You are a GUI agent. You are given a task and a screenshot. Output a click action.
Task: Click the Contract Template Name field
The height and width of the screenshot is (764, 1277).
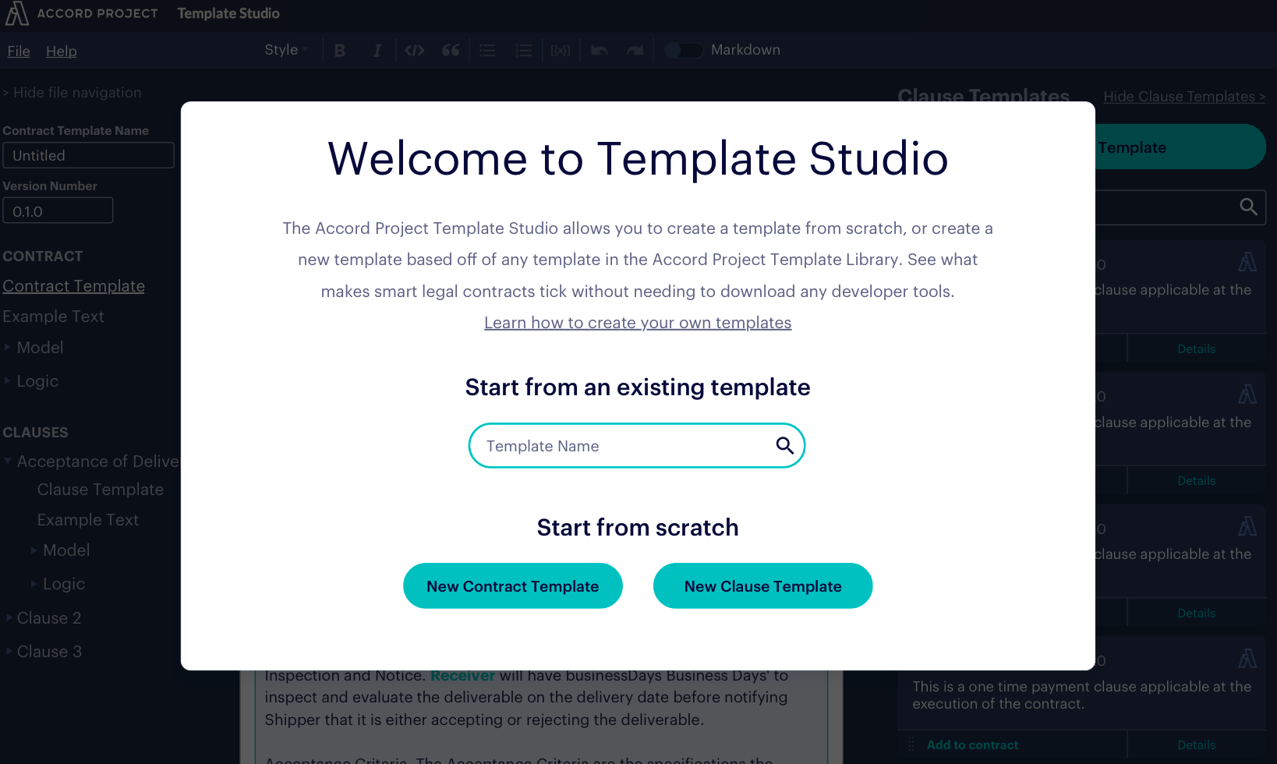88,155
